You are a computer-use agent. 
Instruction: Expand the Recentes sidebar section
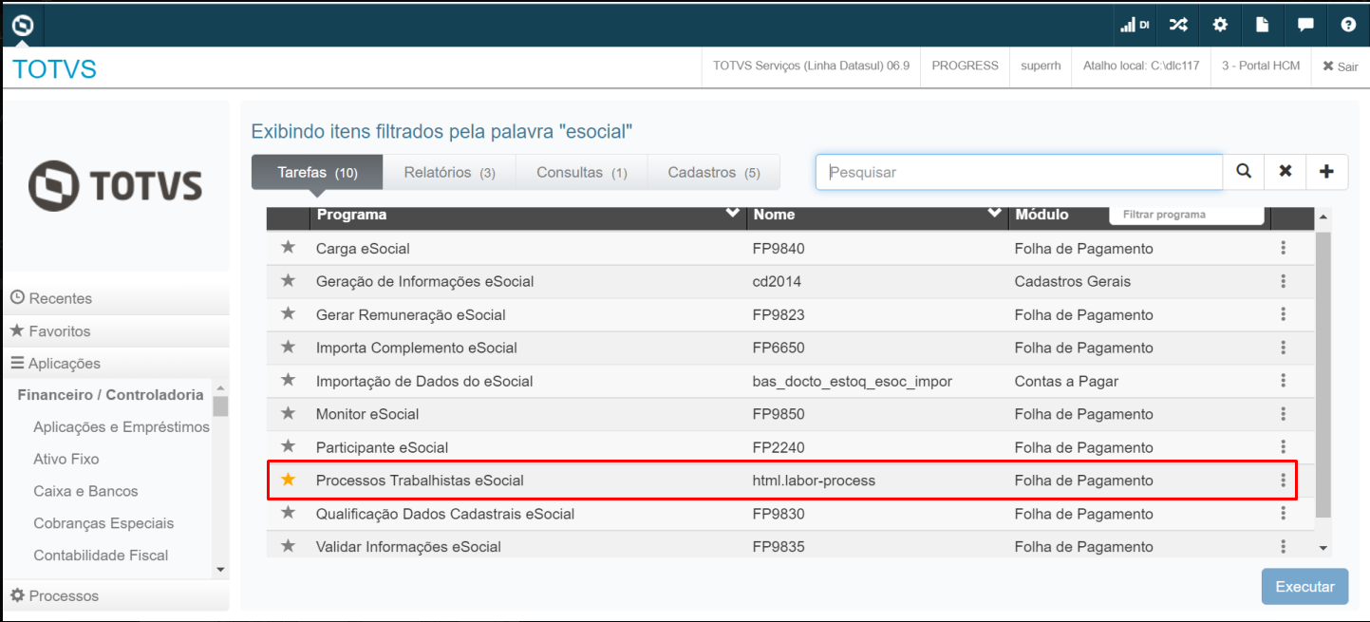[x=115, y=298]
